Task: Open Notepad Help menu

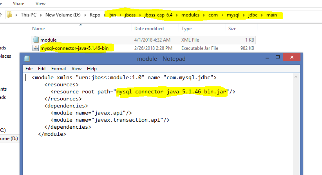Action: tap(92, 69)
